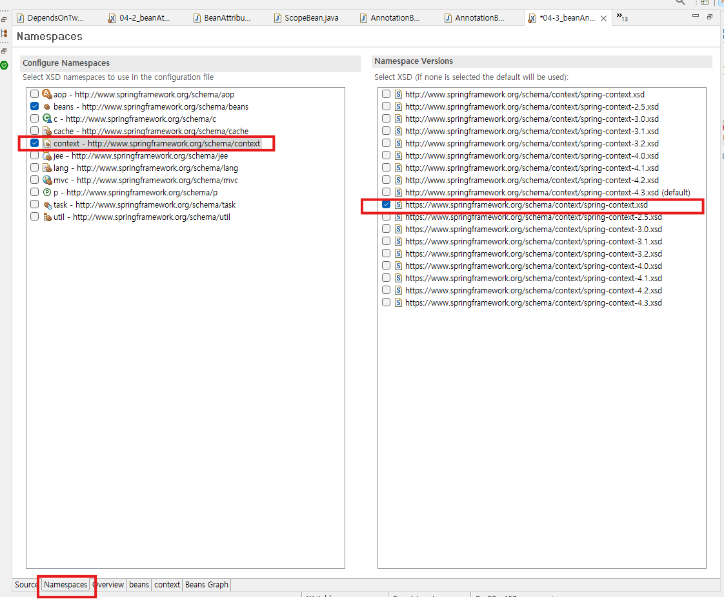The image size is (724, 599).
Task: Click the jee namespace icon
Action: click(46, 155)
